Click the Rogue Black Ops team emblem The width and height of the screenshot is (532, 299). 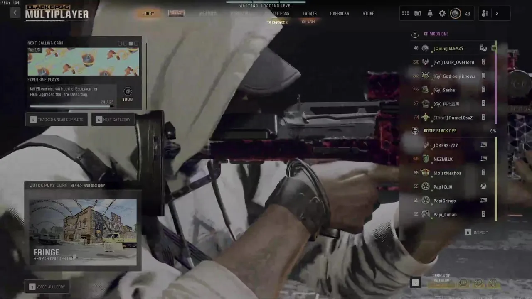415,131
